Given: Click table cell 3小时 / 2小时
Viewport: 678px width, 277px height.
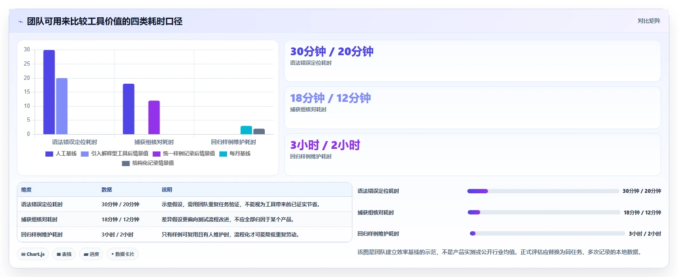Looking at the screenshot, I should (x=117, y=235).
